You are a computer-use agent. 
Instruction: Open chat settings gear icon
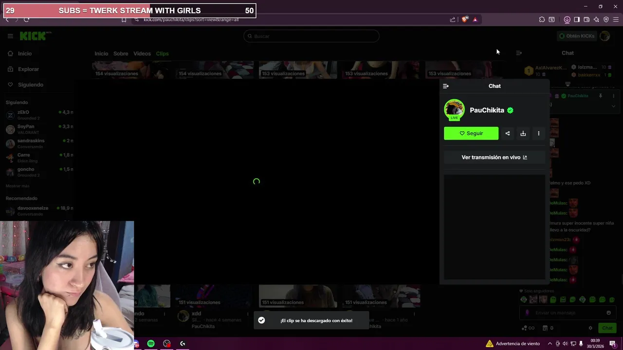coord(590,328)
